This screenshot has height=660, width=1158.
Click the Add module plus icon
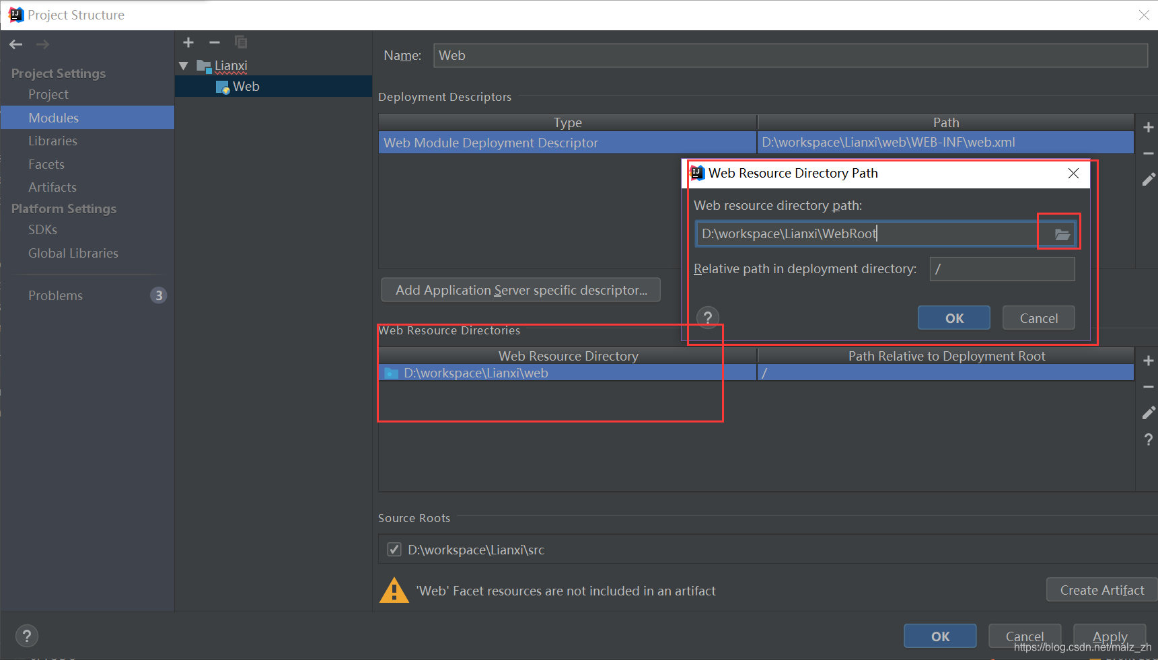[x=188, y=42]
